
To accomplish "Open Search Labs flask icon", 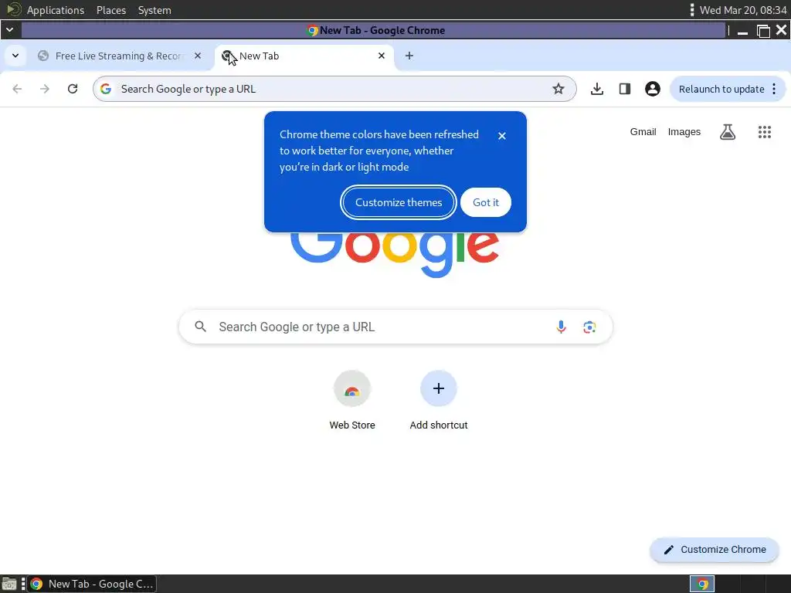I will click(x=728, y=132).
